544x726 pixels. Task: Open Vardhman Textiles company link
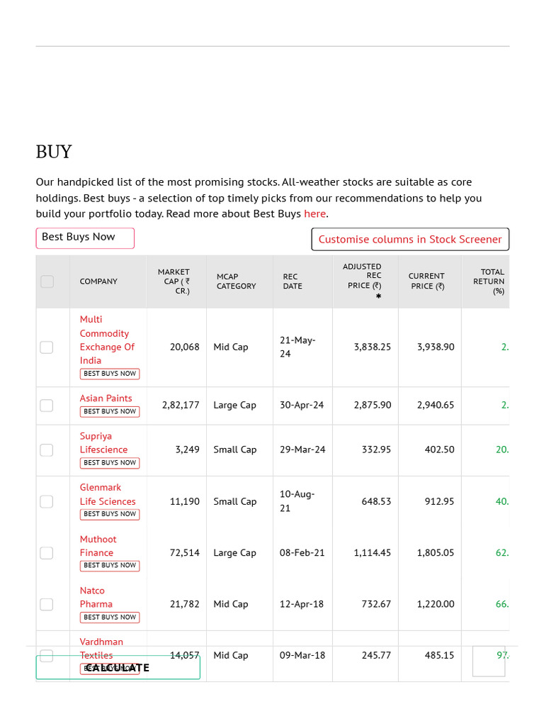(101, 648)
